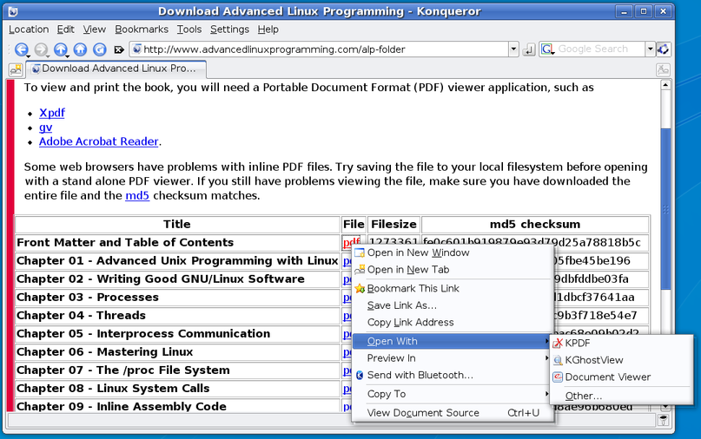Click the KPDF application icon
The width and height of the screenshot is (701, 439).
click(558, 343)
